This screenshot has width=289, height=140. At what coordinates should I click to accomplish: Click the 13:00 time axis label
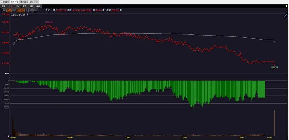coord(241,138)
